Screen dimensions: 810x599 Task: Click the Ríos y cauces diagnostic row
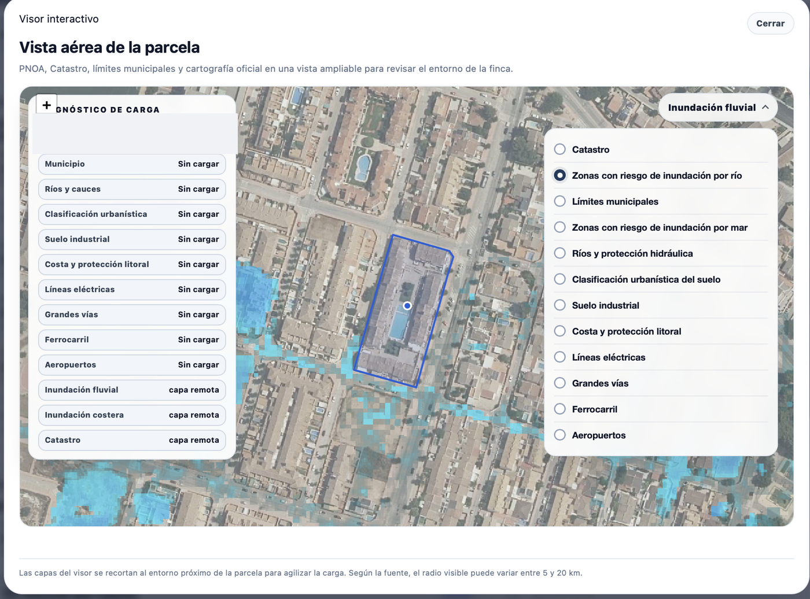(132, 189)
